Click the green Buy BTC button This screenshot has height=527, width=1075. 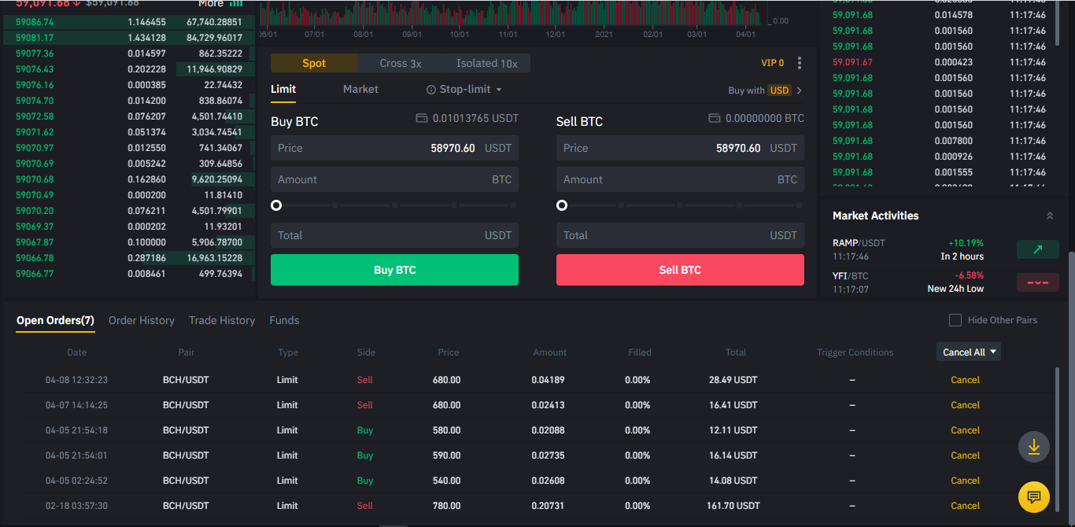point(394,270)
